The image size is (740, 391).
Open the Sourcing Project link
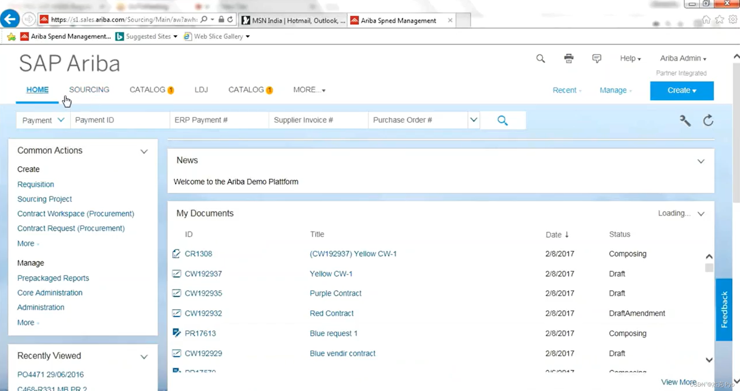45,199
